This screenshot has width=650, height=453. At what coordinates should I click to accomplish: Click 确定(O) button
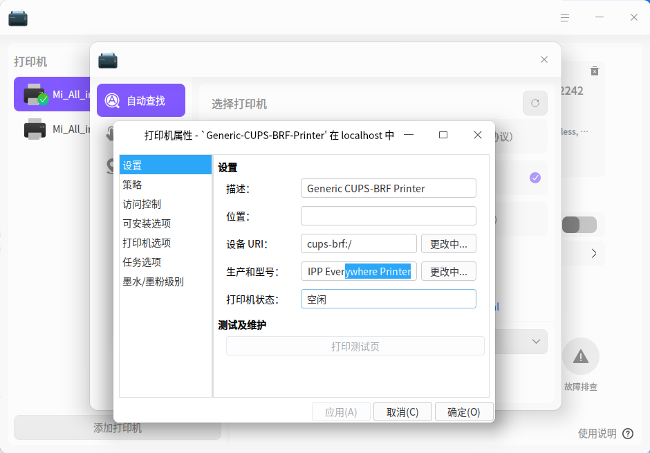[464, 412]
